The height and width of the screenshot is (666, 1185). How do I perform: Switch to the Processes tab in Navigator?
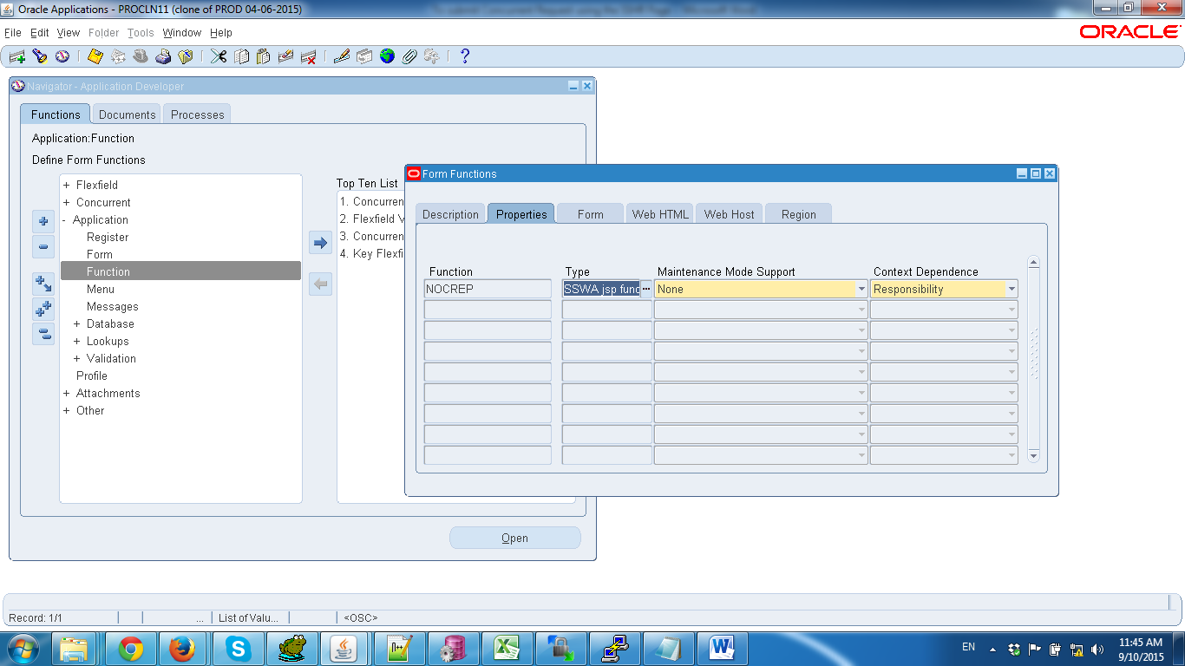coord(197,114)
